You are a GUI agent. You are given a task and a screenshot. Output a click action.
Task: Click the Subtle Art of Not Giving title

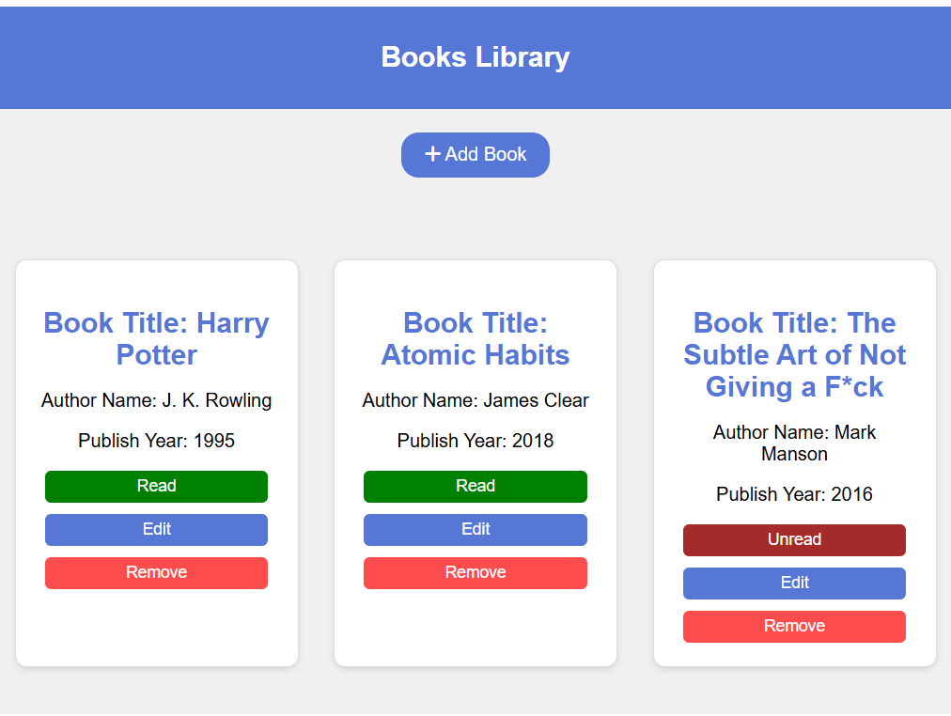coord(794,355)
